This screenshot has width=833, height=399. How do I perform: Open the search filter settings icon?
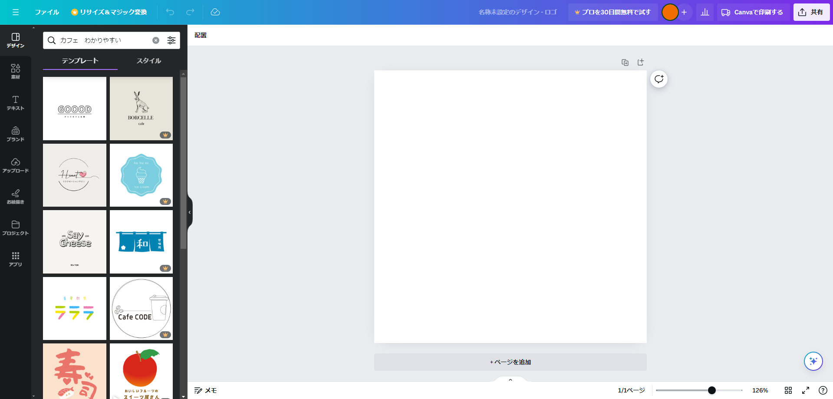click(x=171, y=40)
